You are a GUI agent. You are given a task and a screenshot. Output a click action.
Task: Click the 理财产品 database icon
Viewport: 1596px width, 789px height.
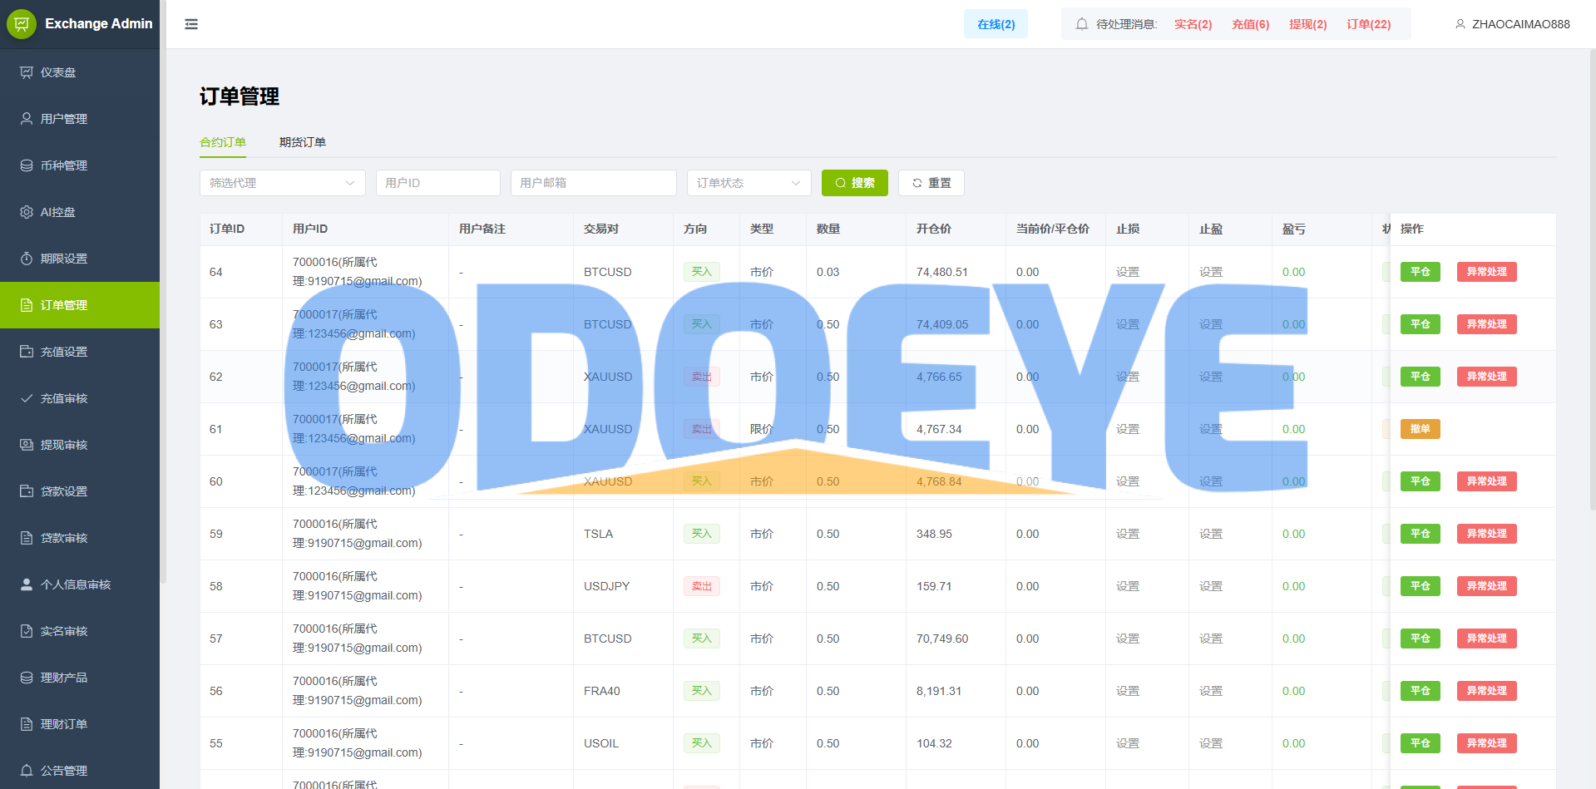(27, 678)
